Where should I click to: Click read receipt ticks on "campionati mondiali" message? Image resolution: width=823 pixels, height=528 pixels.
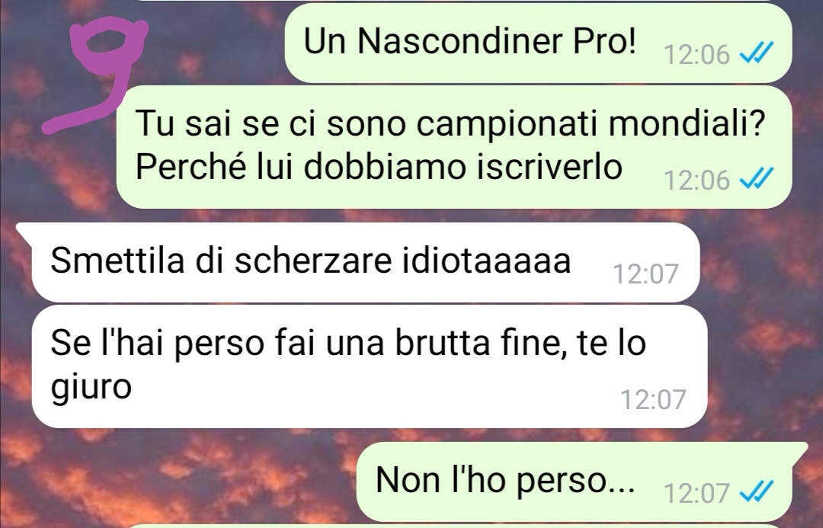(x=757, y=178)
